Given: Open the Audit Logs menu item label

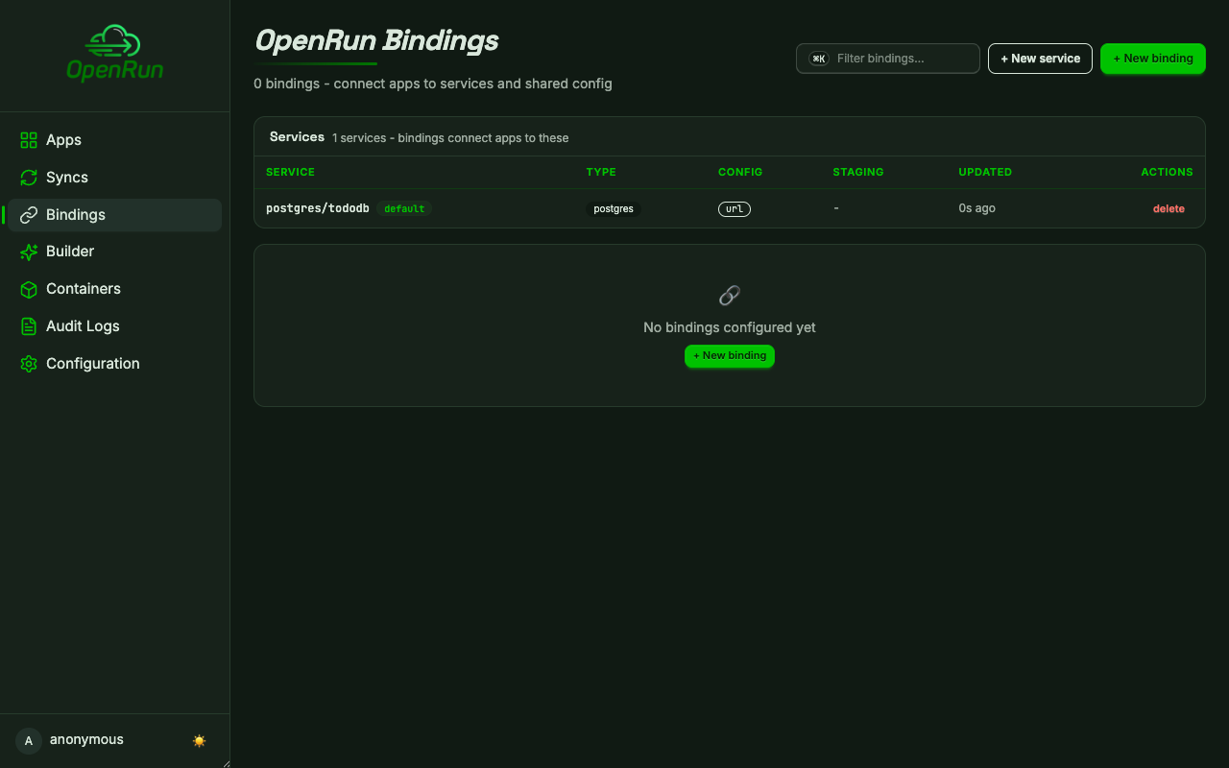Looking at the screenshot, I should point(83,326).
